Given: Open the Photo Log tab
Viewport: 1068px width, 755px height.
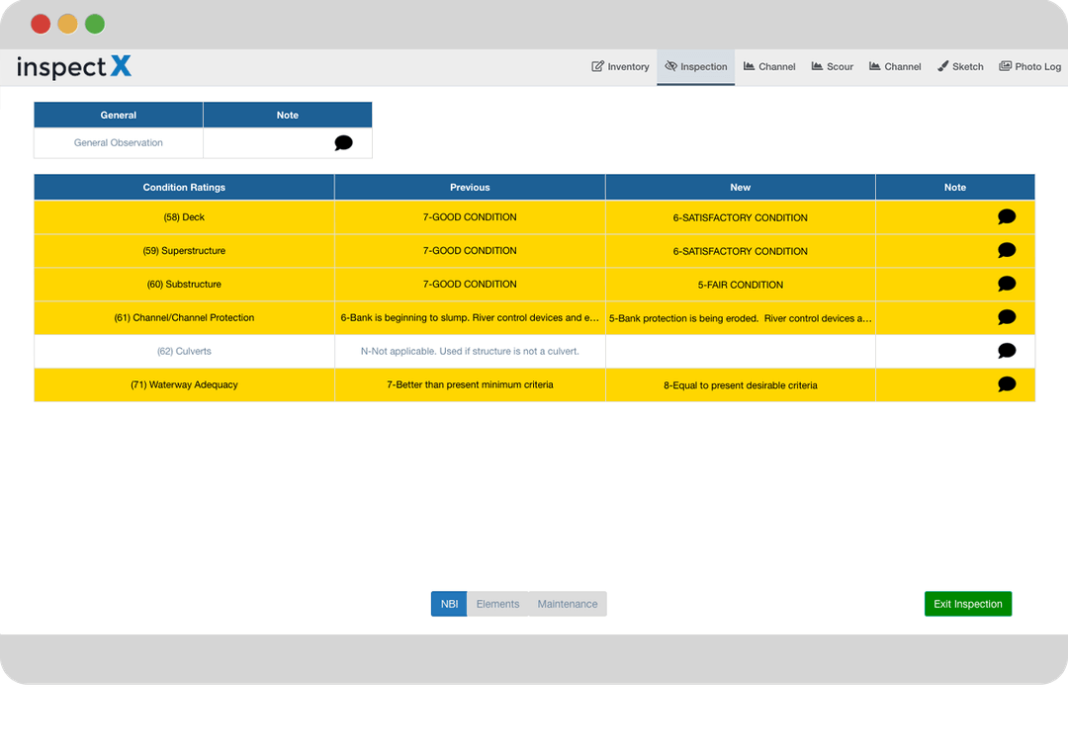Looking at the screenshot, I should click(x=1030, y=66).
